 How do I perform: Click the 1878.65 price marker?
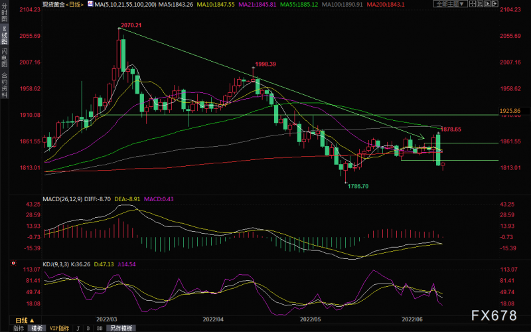451,129
